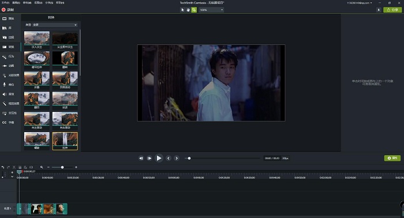Image resolution: width=404 pixels, height=218 pixels.
Task: Open the Animations tab in the sidebar
Action: 10,66
